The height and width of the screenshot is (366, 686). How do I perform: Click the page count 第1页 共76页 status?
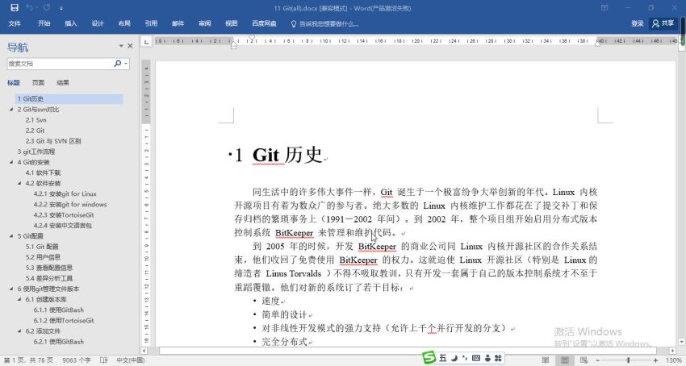coord(27,360)
